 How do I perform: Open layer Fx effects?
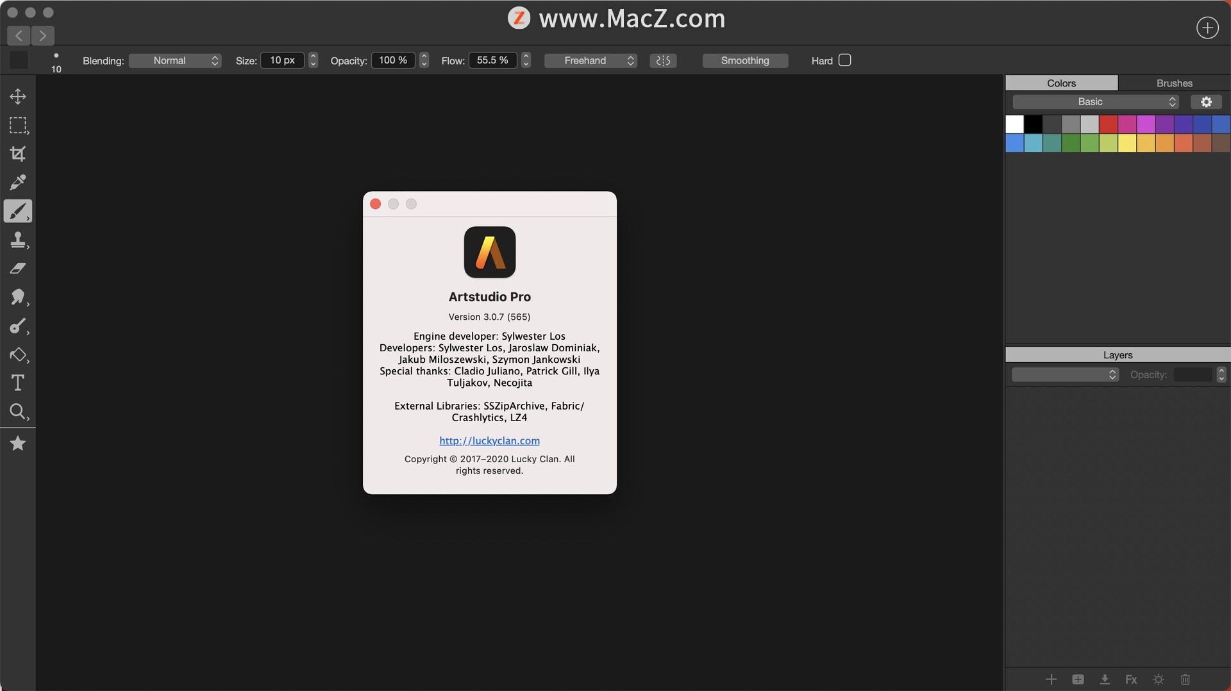1132,679
